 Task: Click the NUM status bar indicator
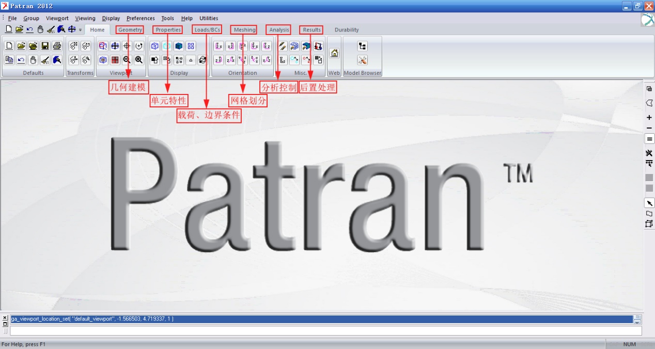pyautogui.click(x=629, y=344)
